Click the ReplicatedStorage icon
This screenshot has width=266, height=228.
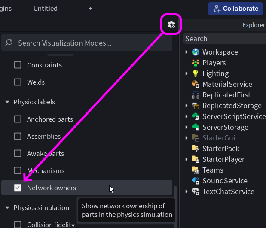pyautogui.click(x=196, y=106)
